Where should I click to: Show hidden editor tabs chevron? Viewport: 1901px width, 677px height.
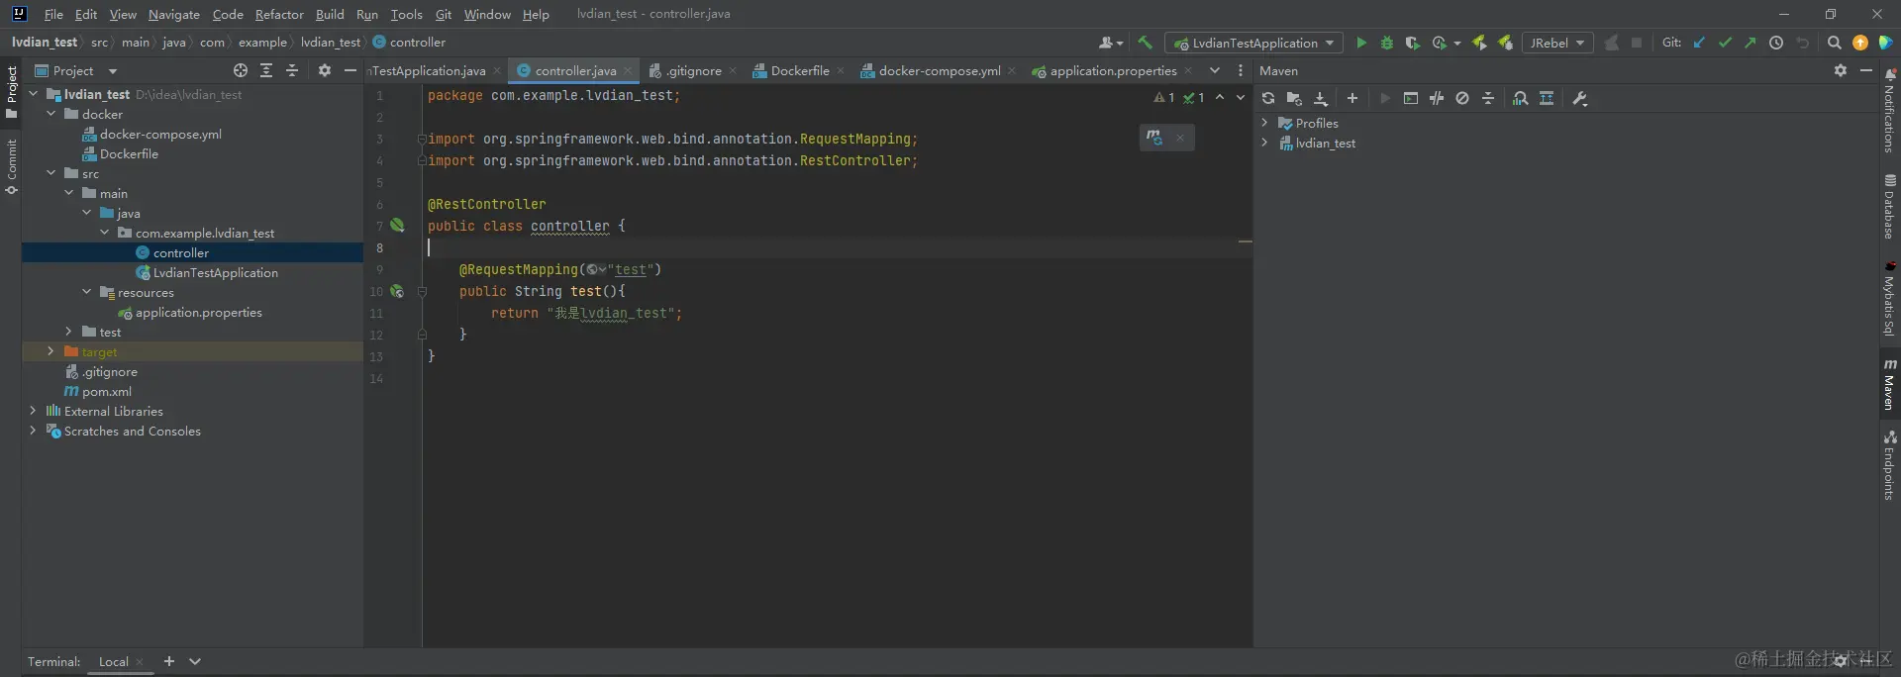coord(1215,70)
